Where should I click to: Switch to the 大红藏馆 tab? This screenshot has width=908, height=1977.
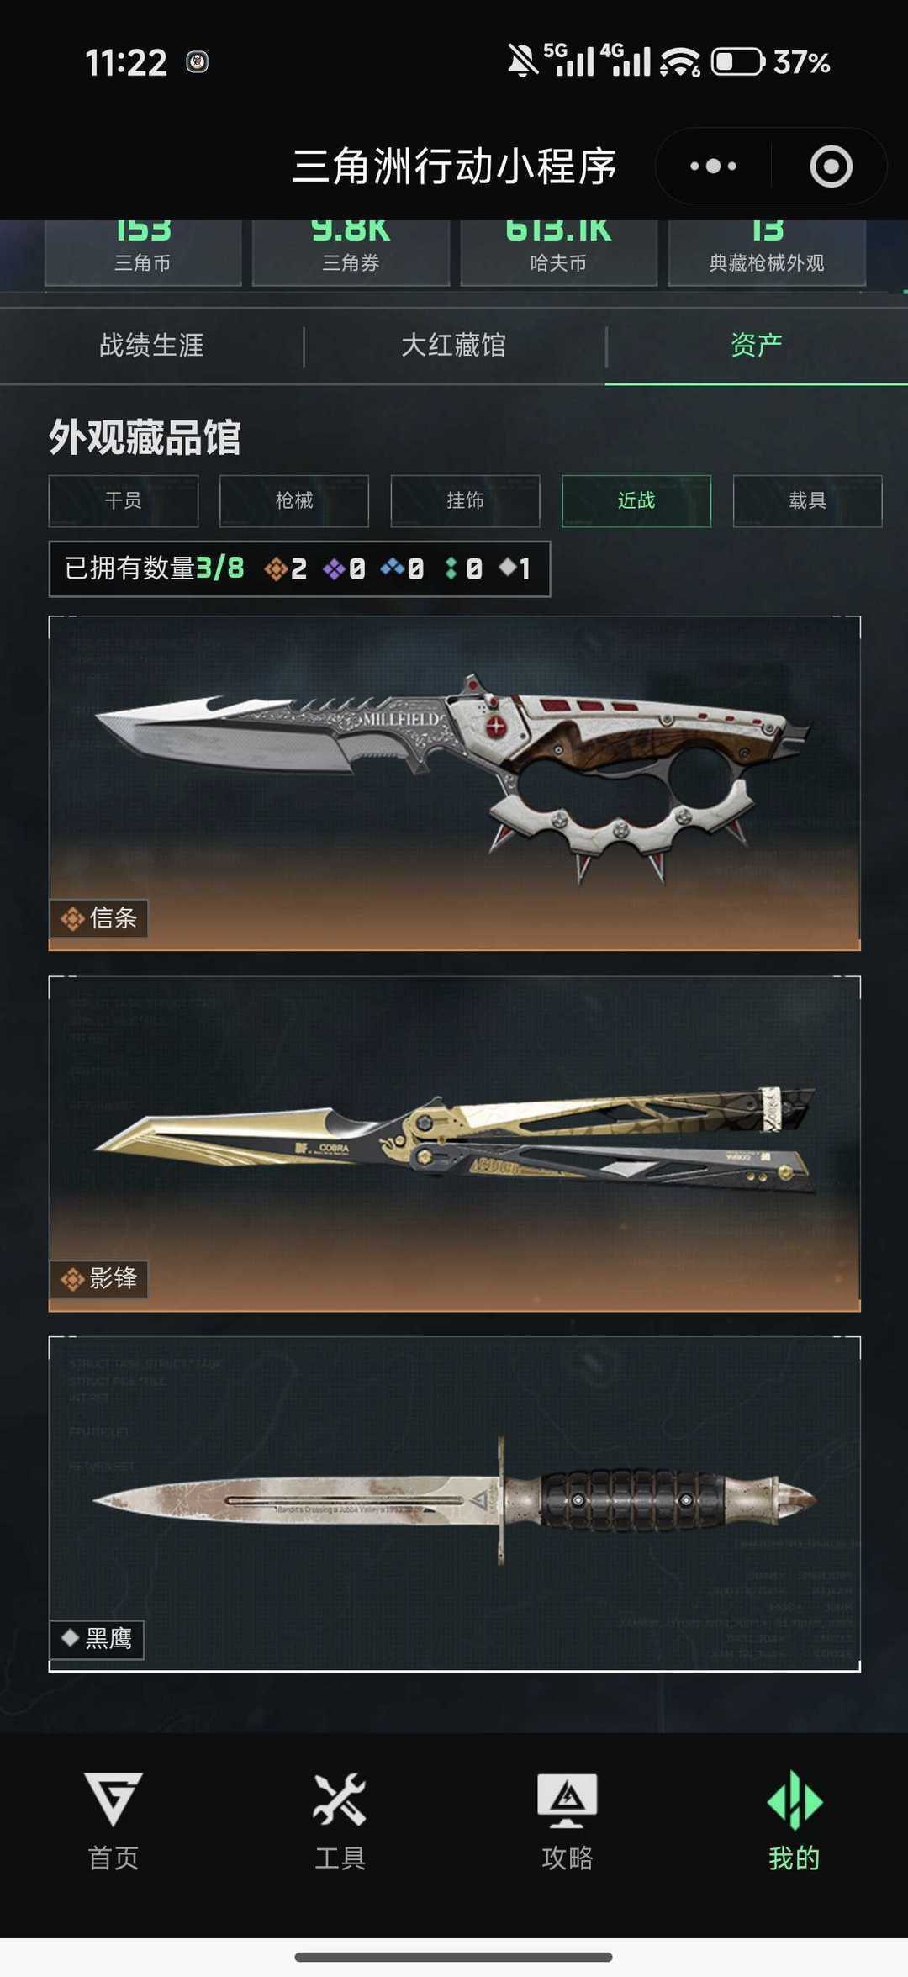tap(454, 345)
